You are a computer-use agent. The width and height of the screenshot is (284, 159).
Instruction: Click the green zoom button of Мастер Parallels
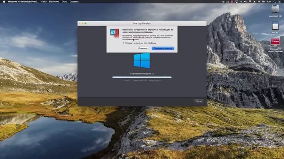tap(86, 23)
